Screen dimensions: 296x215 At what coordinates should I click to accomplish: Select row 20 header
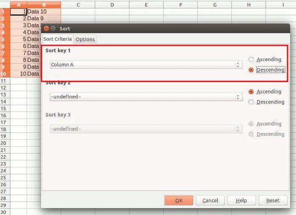(x=5, y=143)
